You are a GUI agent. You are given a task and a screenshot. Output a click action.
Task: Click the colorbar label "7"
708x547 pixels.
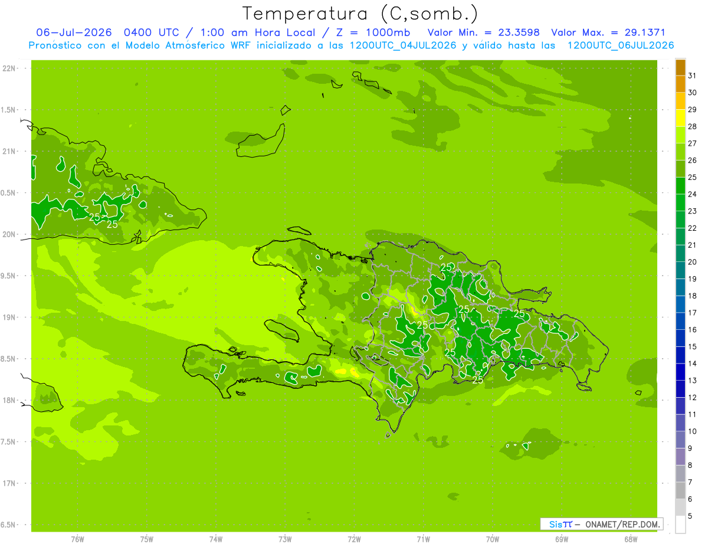690,482
